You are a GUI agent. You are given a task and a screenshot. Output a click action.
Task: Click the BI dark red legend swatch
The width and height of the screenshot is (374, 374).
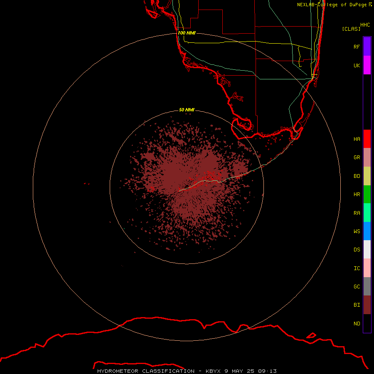tap(367, 305)
